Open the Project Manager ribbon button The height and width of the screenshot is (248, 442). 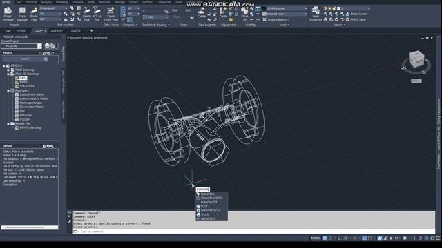(x=8, y=14)
